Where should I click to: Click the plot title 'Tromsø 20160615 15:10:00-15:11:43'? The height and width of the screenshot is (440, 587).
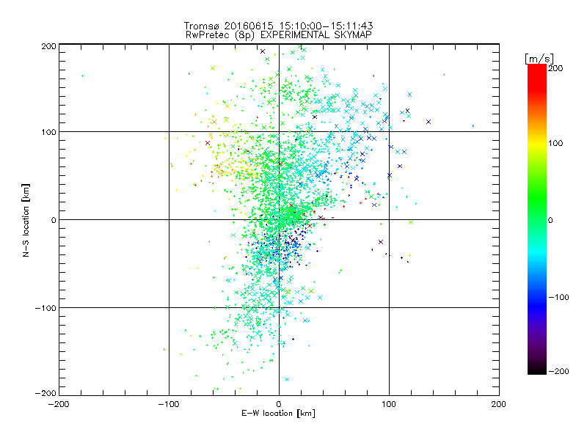(278, 26)
